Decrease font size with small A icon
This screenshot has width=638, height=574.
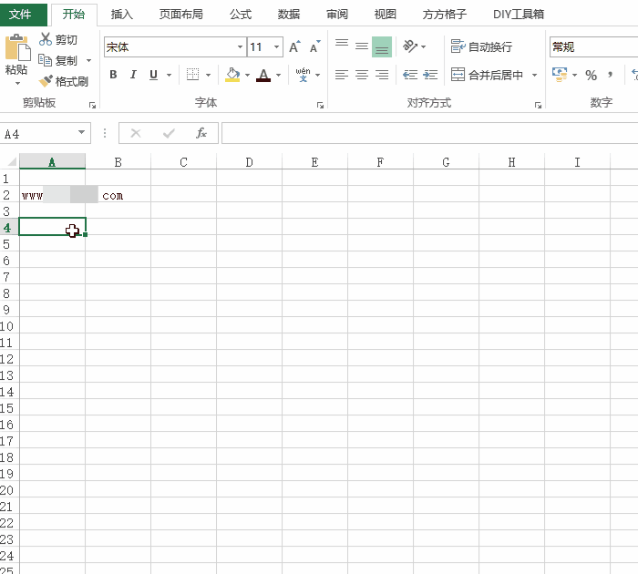tap(314, 47)
